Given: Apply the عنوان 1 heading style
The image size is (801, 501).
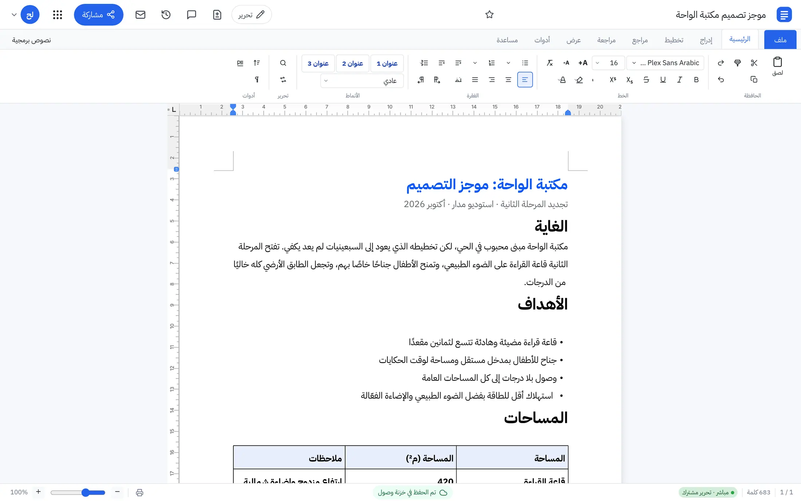Looking at the screenshot, I should coord(387,63).
